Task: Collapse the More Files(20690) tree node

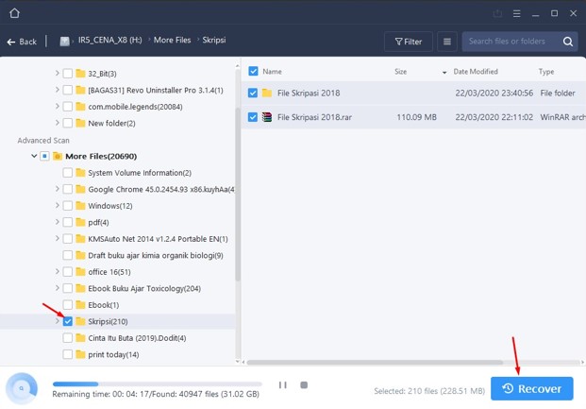Action: click(34, 156)
